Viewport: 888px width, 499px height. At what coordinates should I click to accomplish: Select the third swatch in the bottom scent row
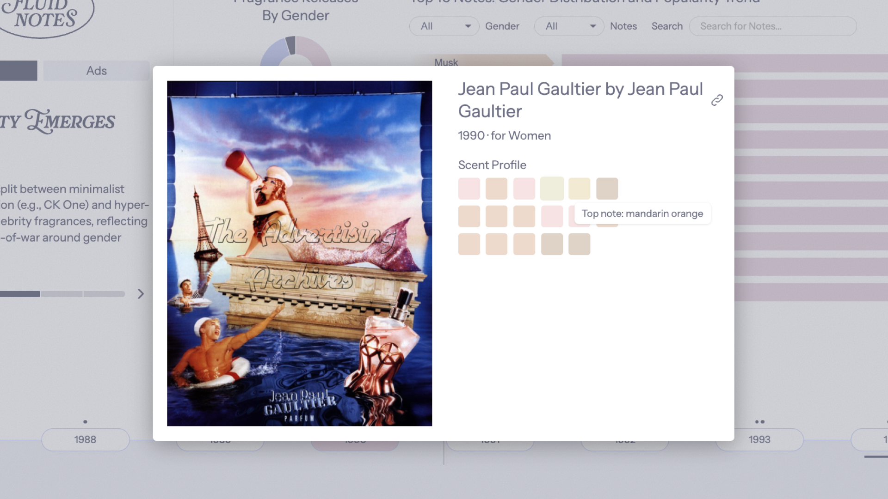(524, 244)
